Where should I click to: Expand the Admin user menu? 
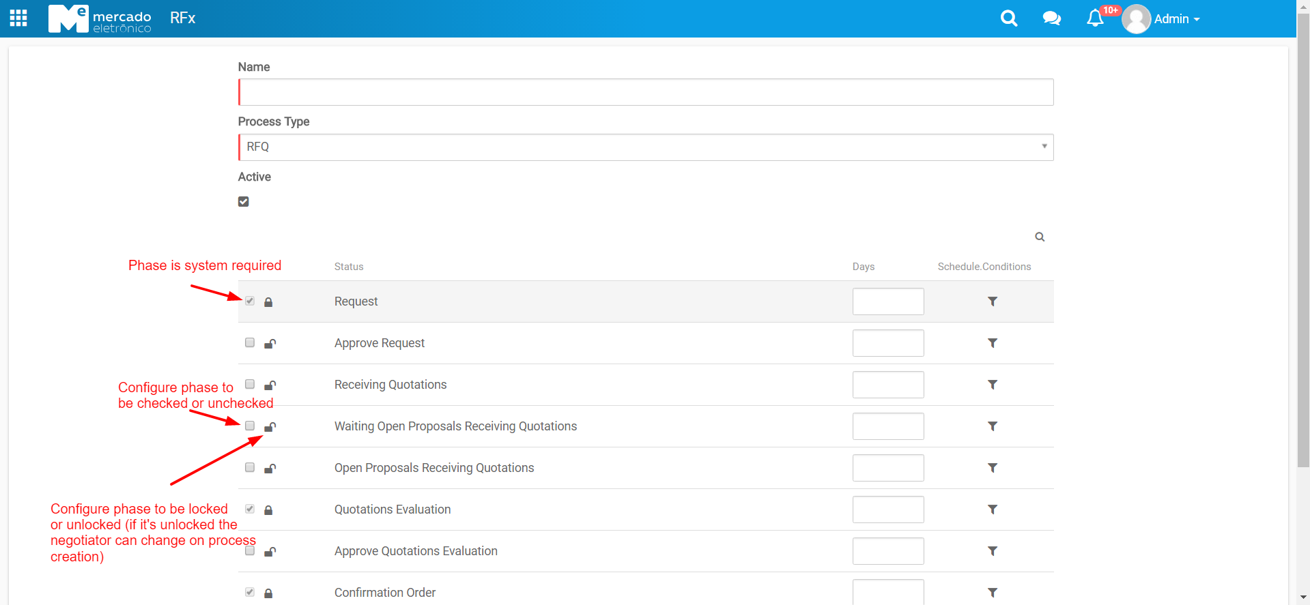click(1176, 19)
